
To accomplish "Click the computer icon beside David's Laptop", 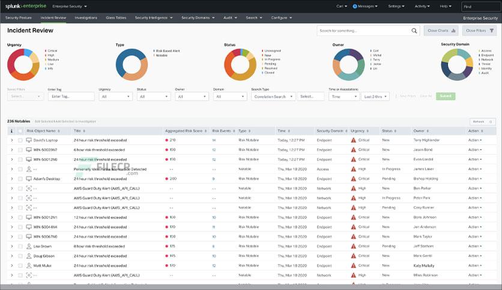I will (29, 140).
